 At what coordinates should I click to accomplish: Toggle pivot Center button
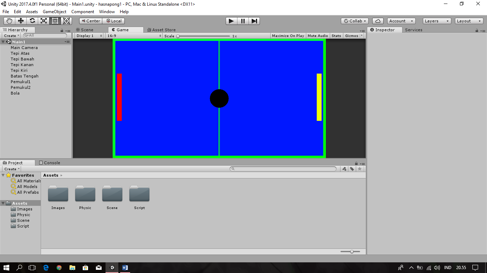91,21
